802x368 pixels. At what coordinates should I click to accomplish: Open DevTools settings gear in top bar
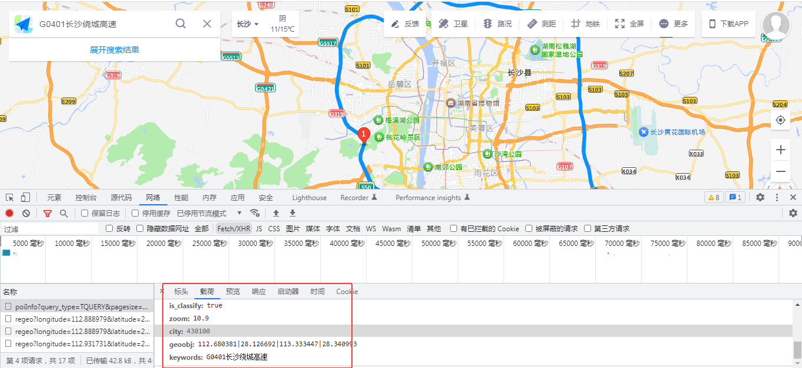760,197
